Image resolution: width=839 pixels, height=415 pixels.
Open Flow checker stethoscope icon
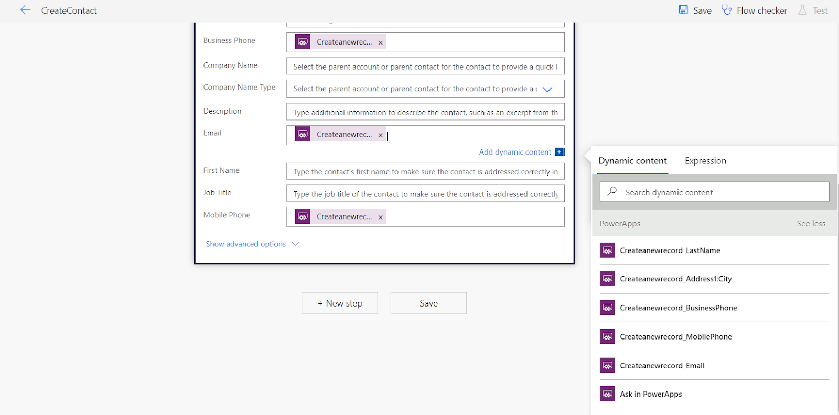[x=726, y=10]
